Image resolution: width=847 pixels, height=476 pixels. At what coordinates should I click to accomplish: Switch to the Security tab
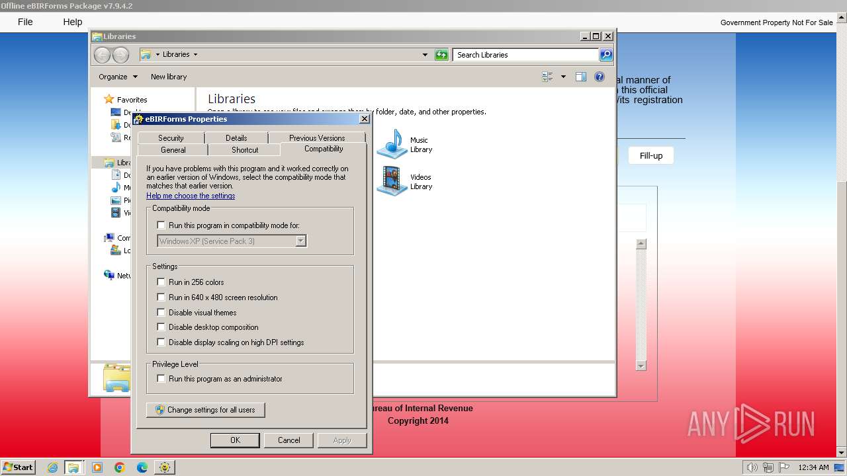171,138
